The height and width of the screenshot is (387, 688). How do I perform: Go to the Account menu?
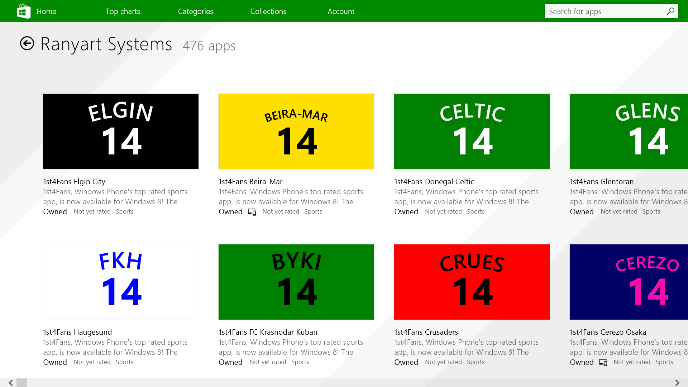pyautogui.click(x=341, y=11)
